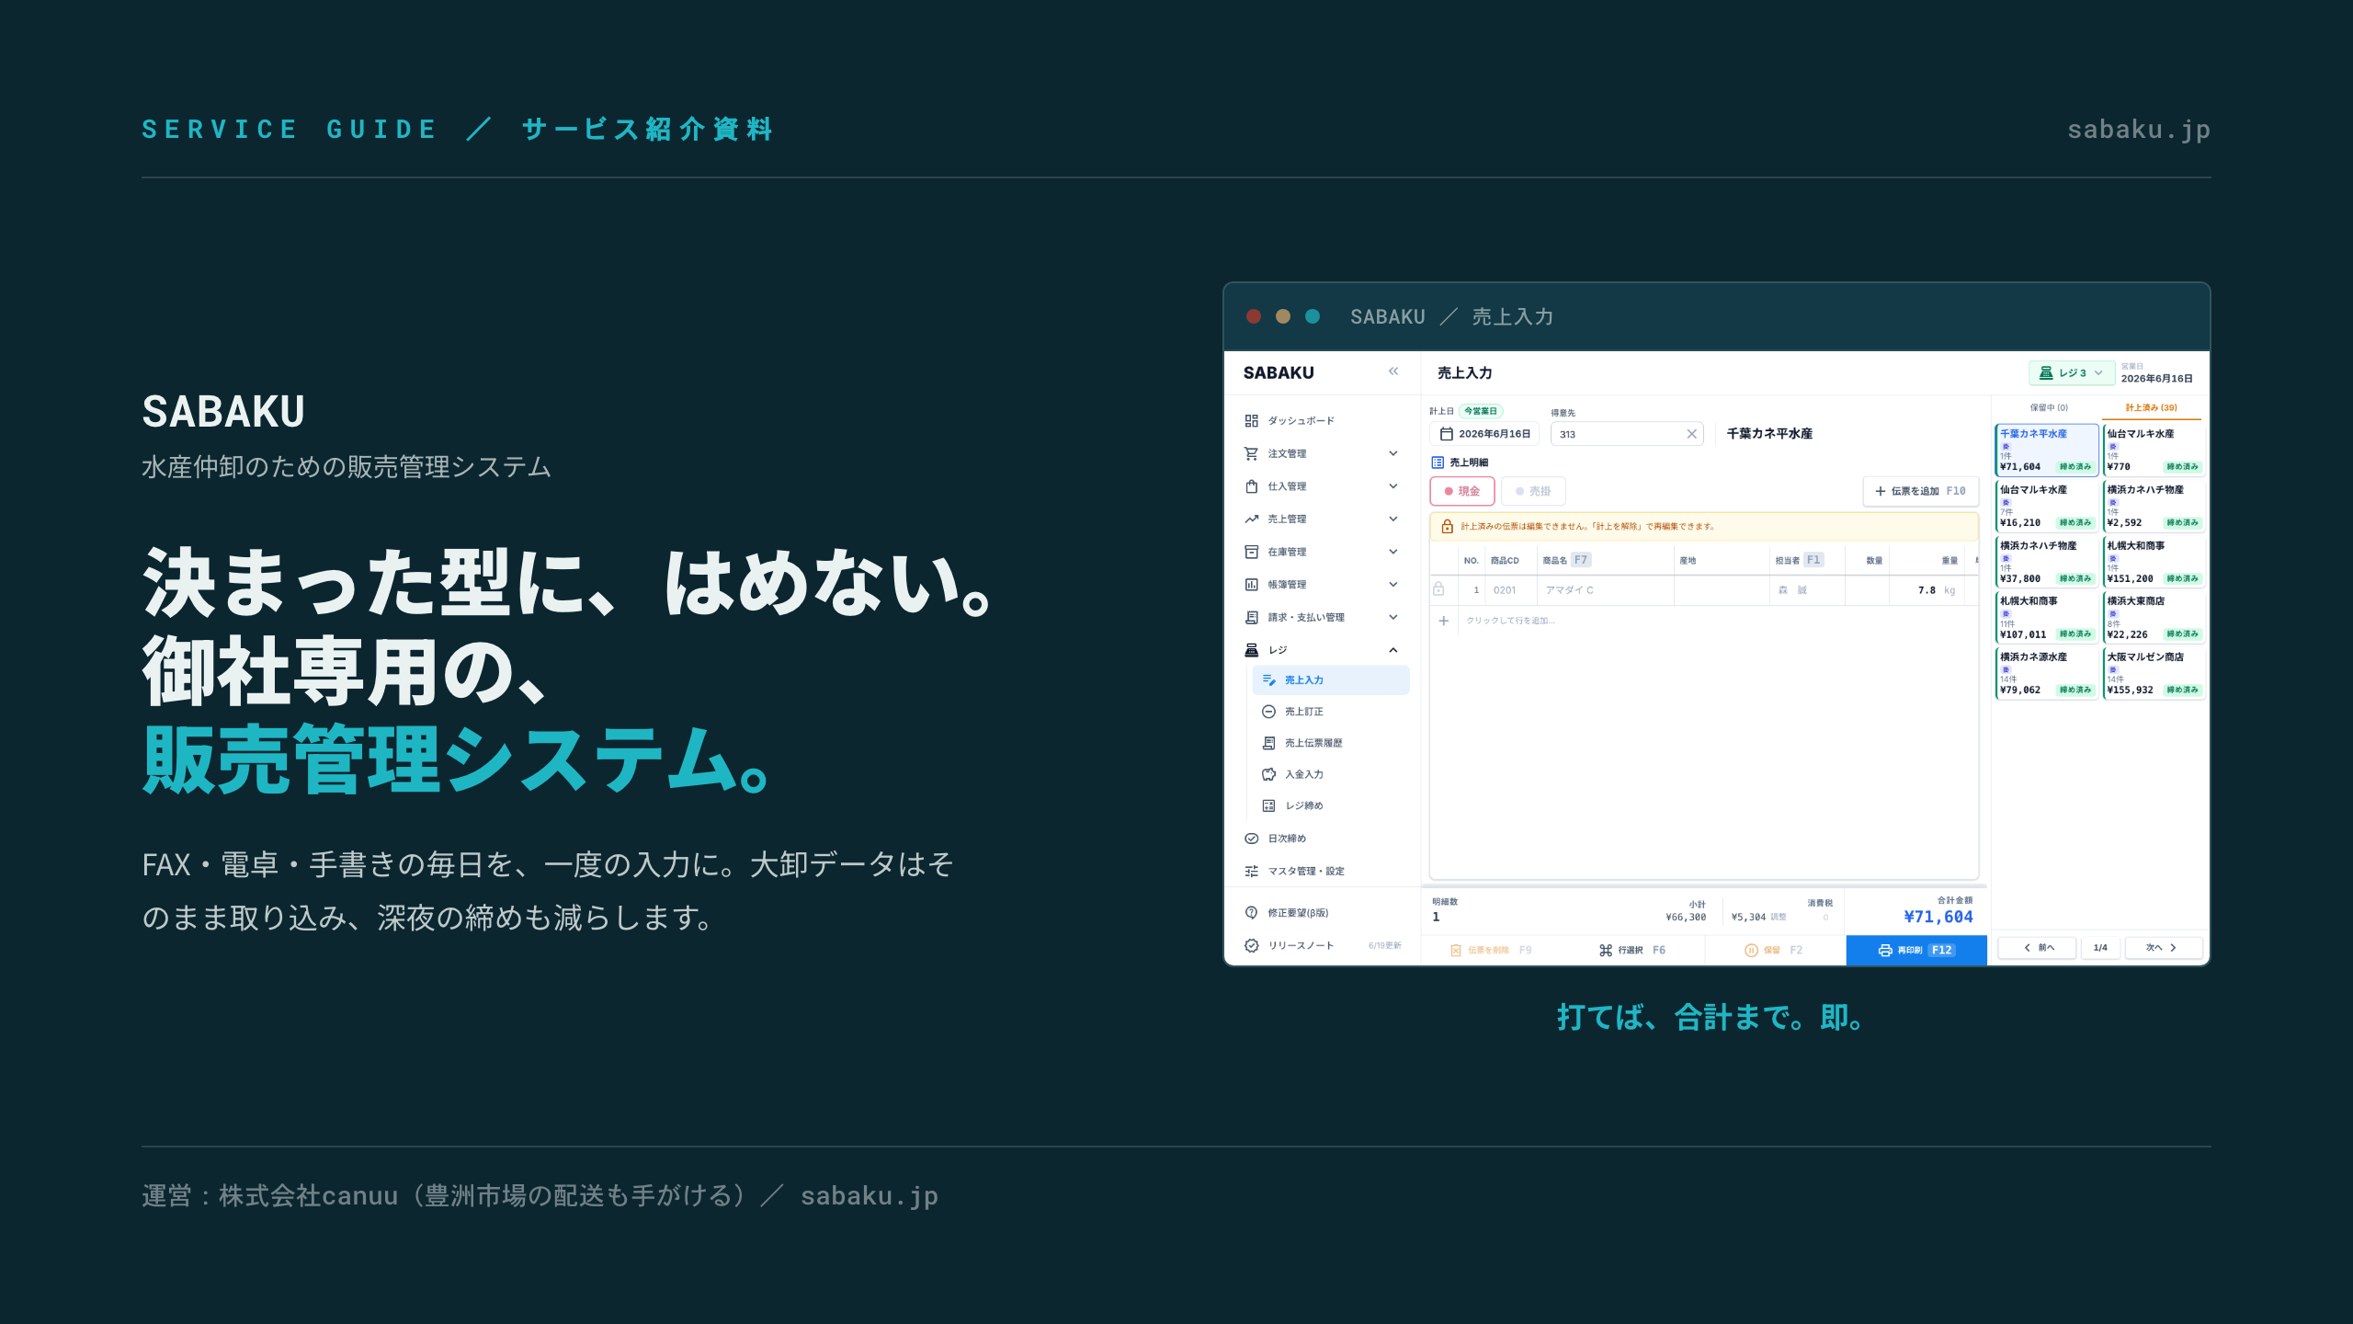Click 合計金額 value ¥71,604 in footer
This screenshot has width=2353, height=1324.
[x=1938, y=917]
